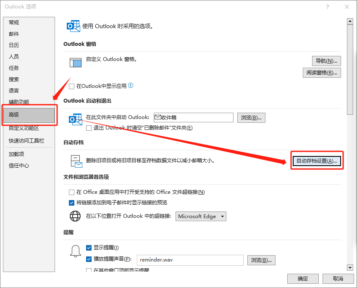Select 邮件 in the left category list

coord(14,34)
